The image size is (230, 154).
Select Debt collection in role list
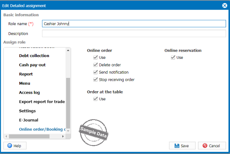34,56
